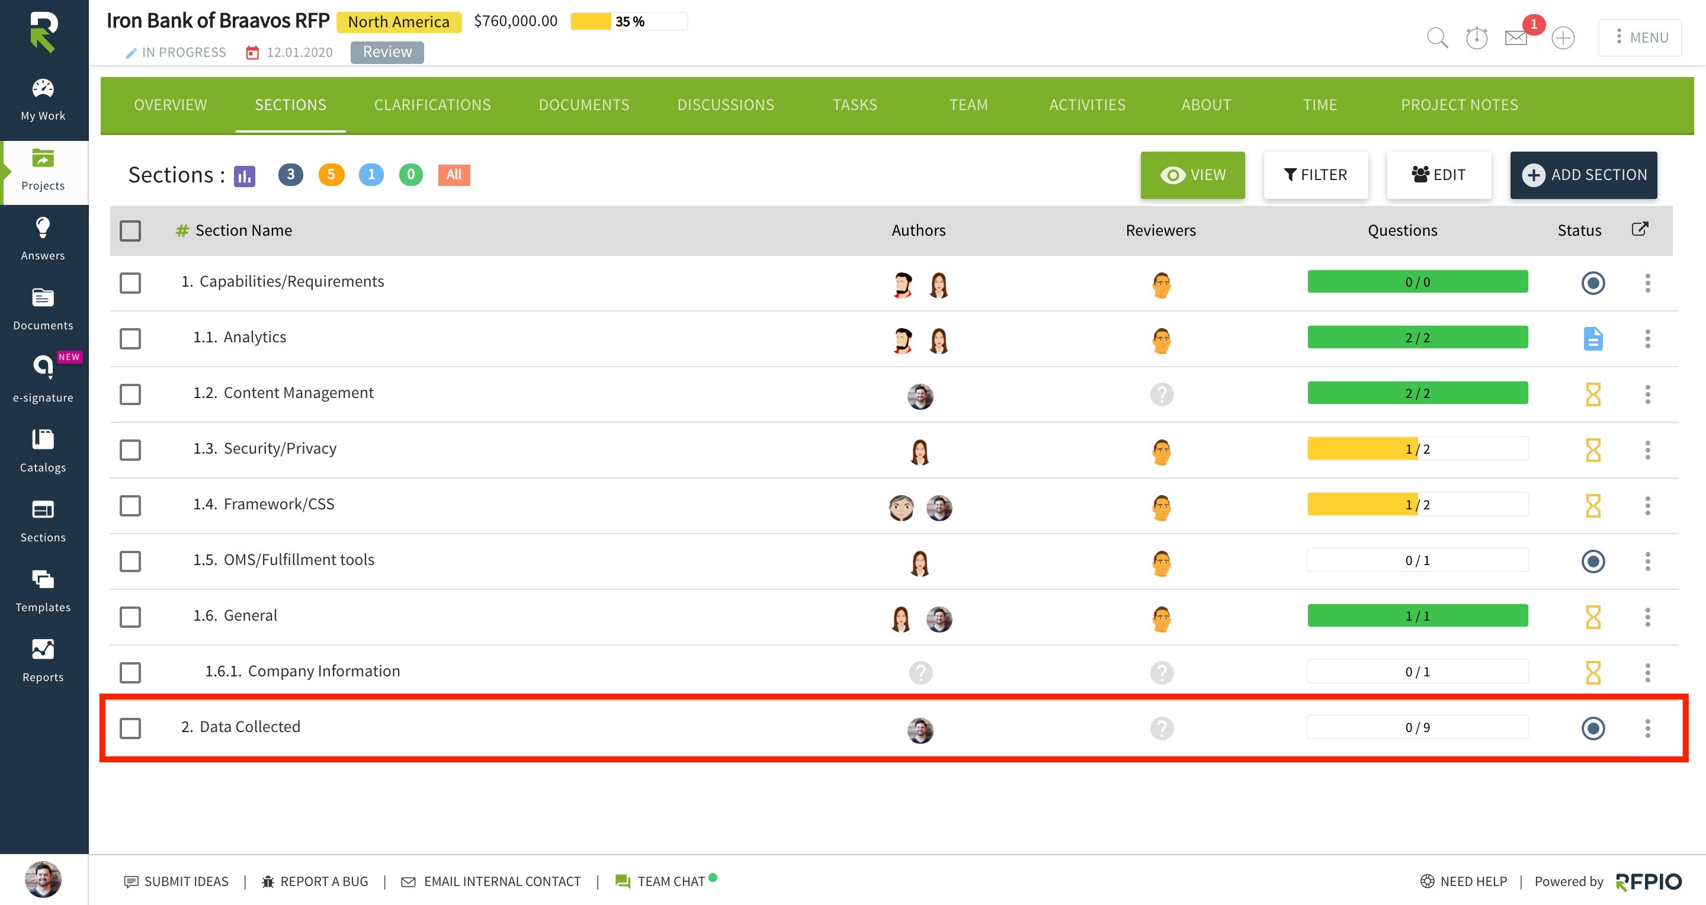Open the MENU dropdown at top right
Screen dimensions: 1706x905
coord(1639,38)
